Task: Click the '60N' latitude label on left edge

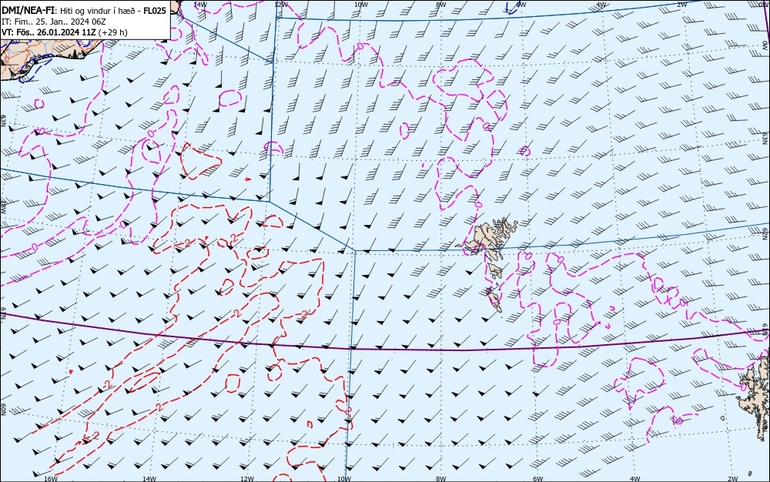Action: (x=3, y=410)
